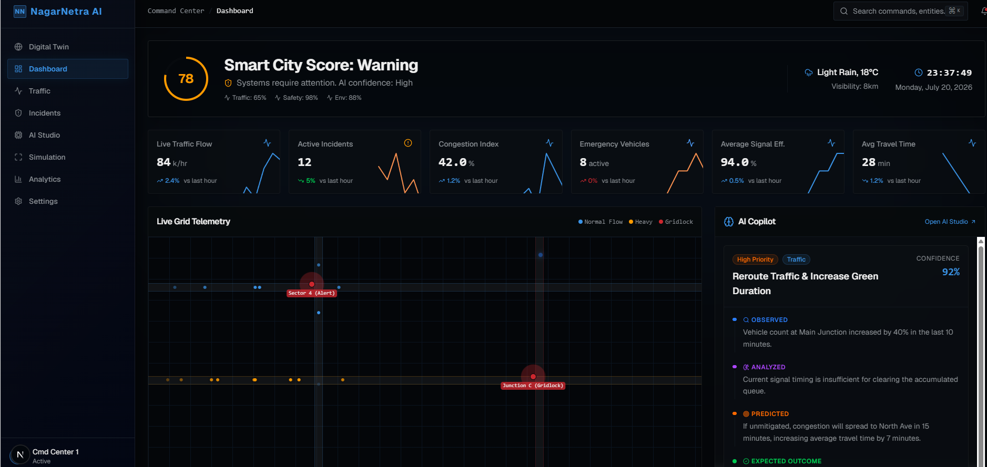987x467 pixels.
Task: Click the AI Copilot brain icon
Action: 729,222
